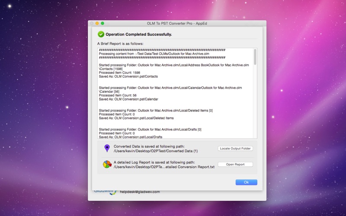The width and height of the screenshot is (346, 216).
Task: Click the Deleted Items [0] folder line
Action: 156,111
